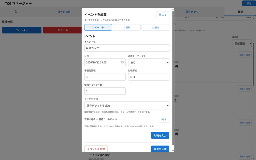Click the modal vertical scrollbar thumb
256x160 pixels.
(x=173, y=78)
